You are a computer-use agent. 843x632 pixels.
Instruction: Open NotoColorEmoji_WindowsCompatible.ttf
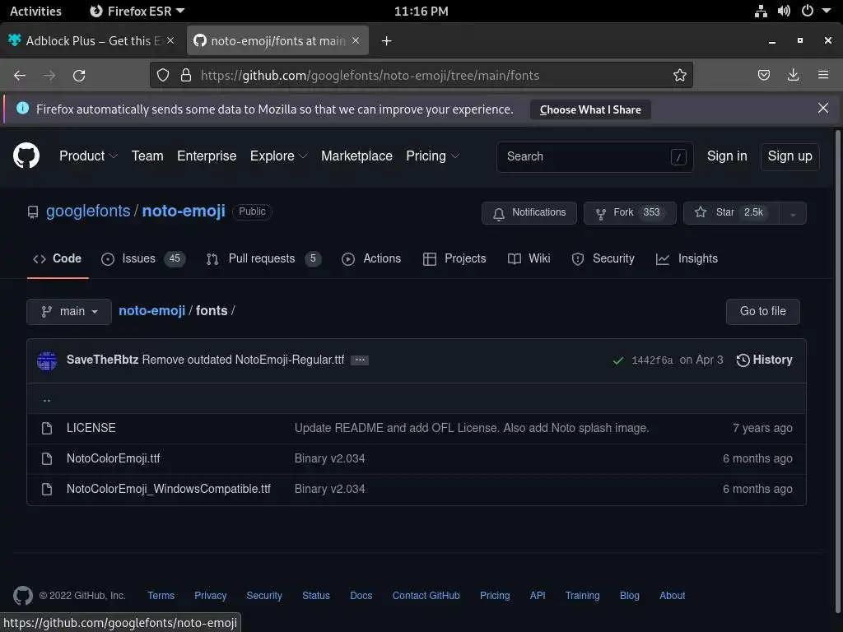pyautogui.click(x=168, y=489)
